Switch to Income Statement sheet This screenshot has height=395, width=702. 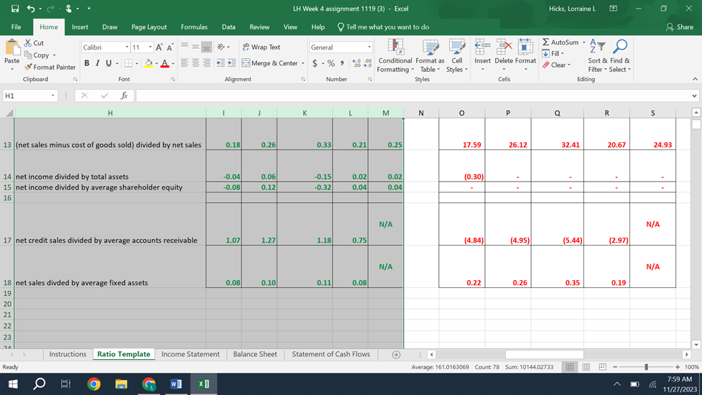coord(190,354)
